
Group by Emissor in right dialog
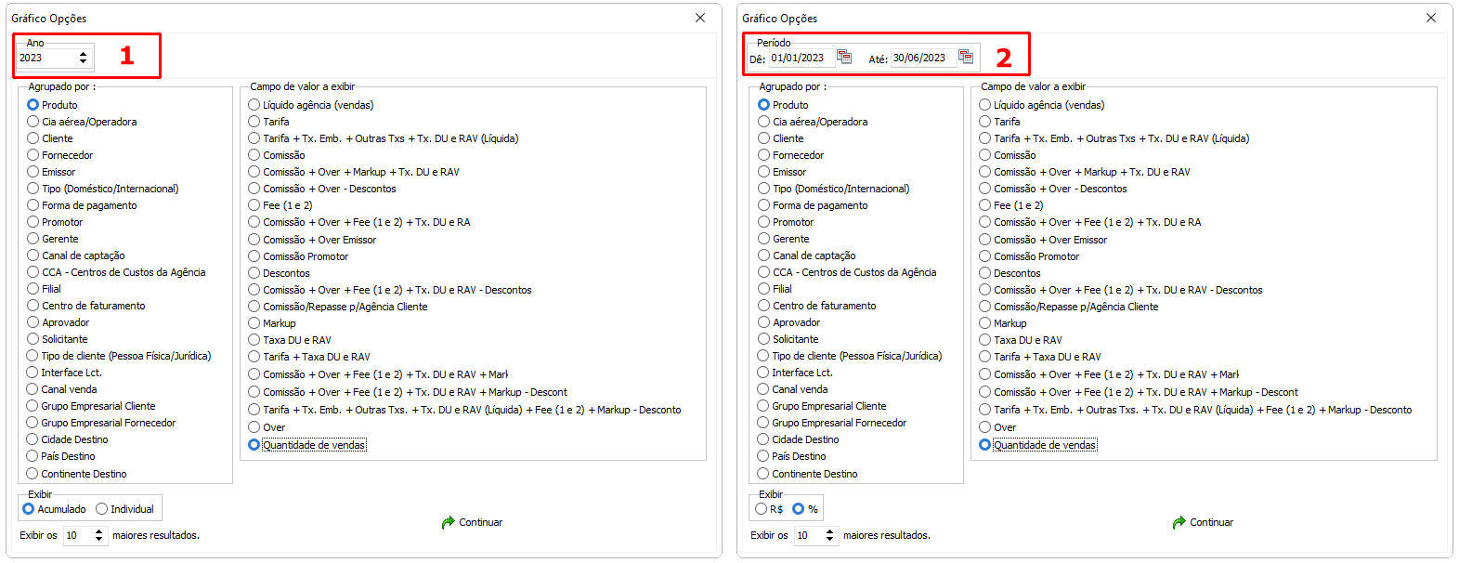pyautogui.click(x=782, y=172)
